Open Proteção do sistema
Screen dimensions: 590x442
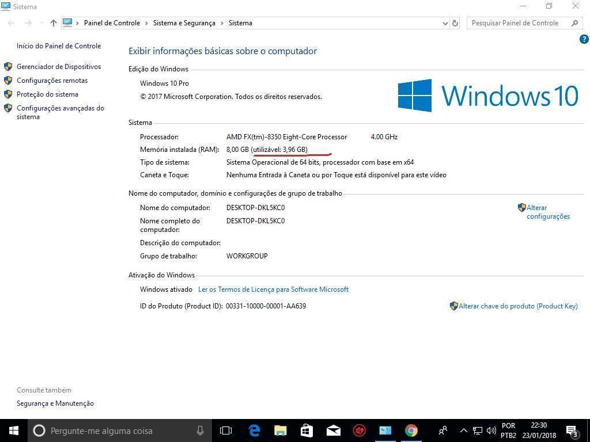[x=47, y=94]
